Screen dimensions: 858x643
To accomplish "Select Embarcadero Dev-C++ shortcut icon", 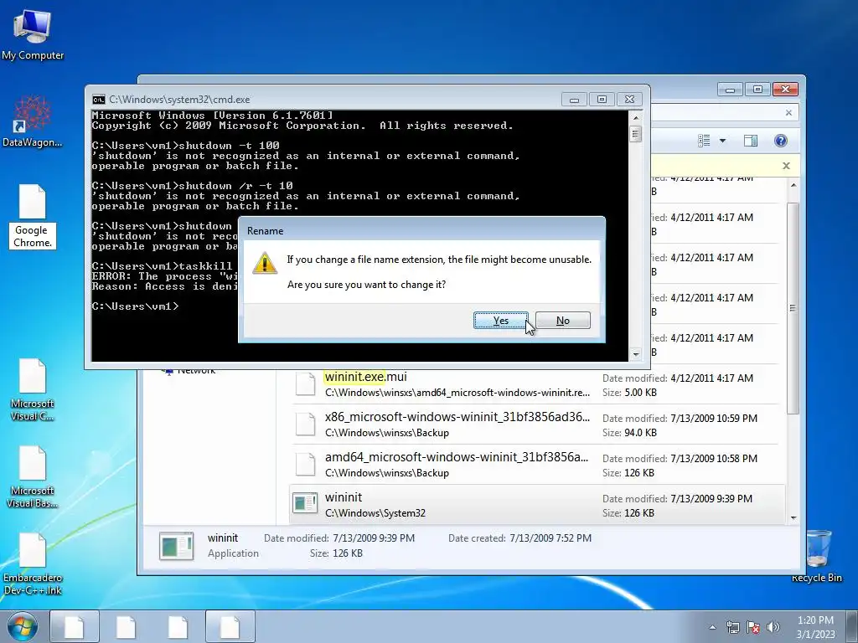I will 33,563.
